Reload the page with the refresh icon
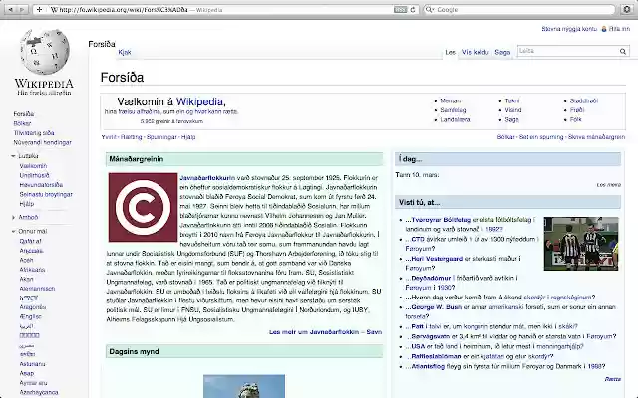This screenshot has height=398, width=638. click(413, 10)
